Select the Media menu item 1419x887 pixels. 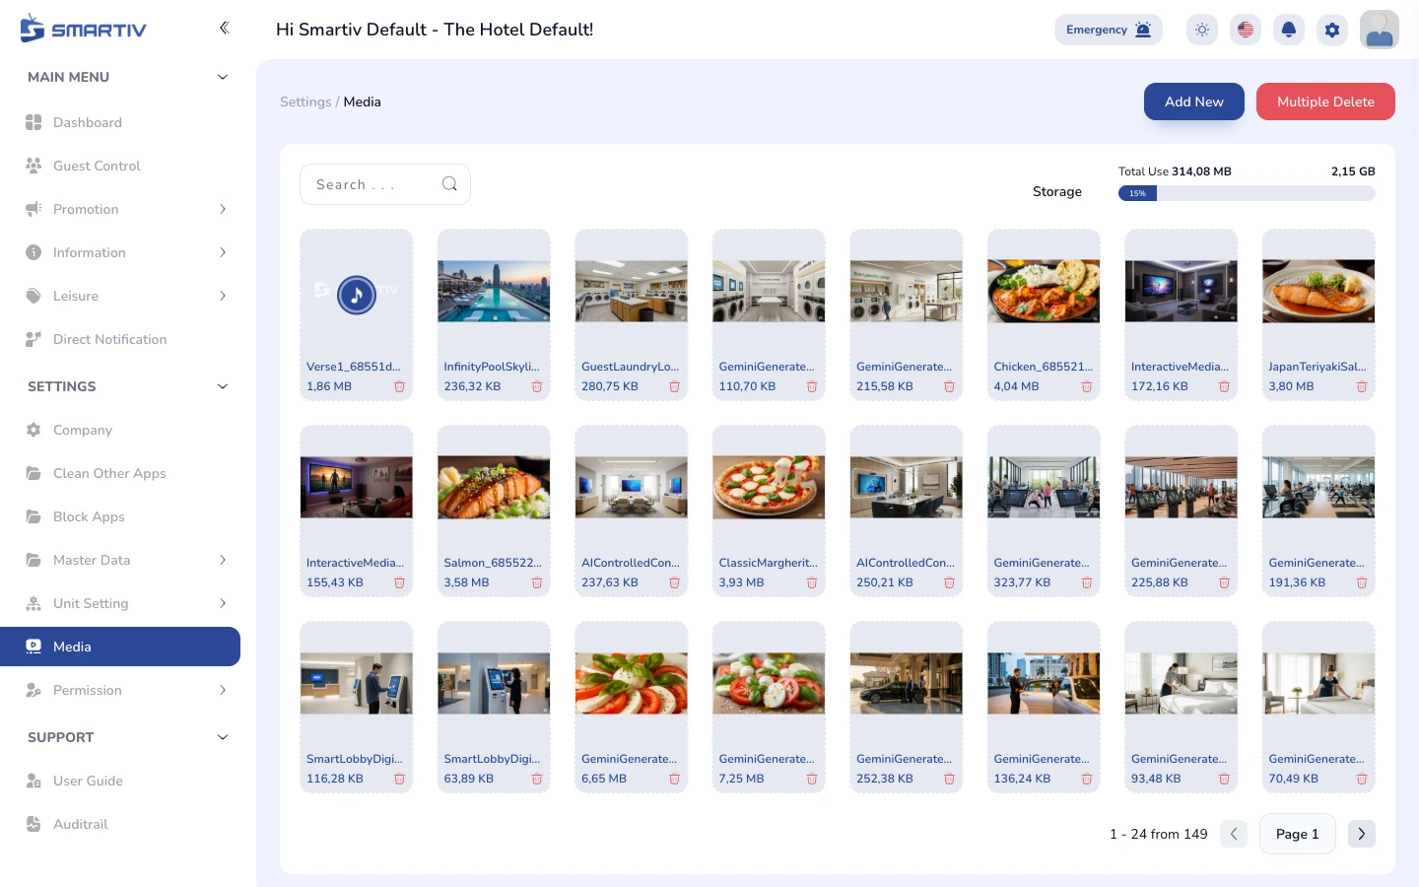(x=120, y=647)
